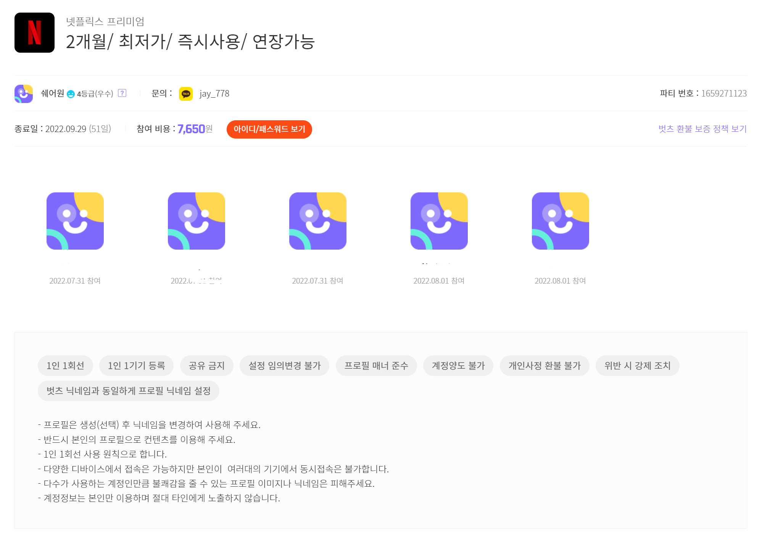Click the 1인 1기기 등록 tag
Screen dimensions: 762x534
click(136, 366)
